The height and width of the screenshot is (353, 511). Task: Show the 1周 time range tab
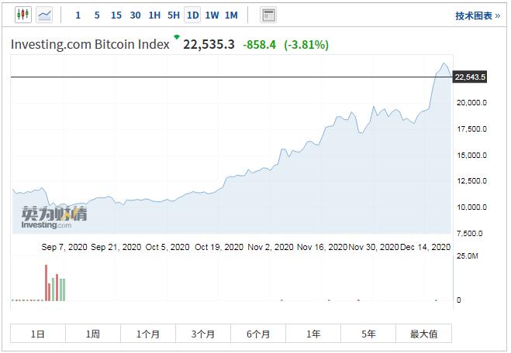click(x=93, y=334)
